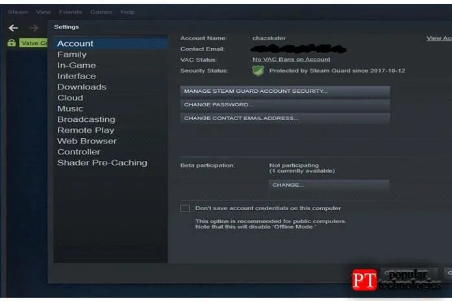
Task: Select the Family settings category
Action: [110, 54]
